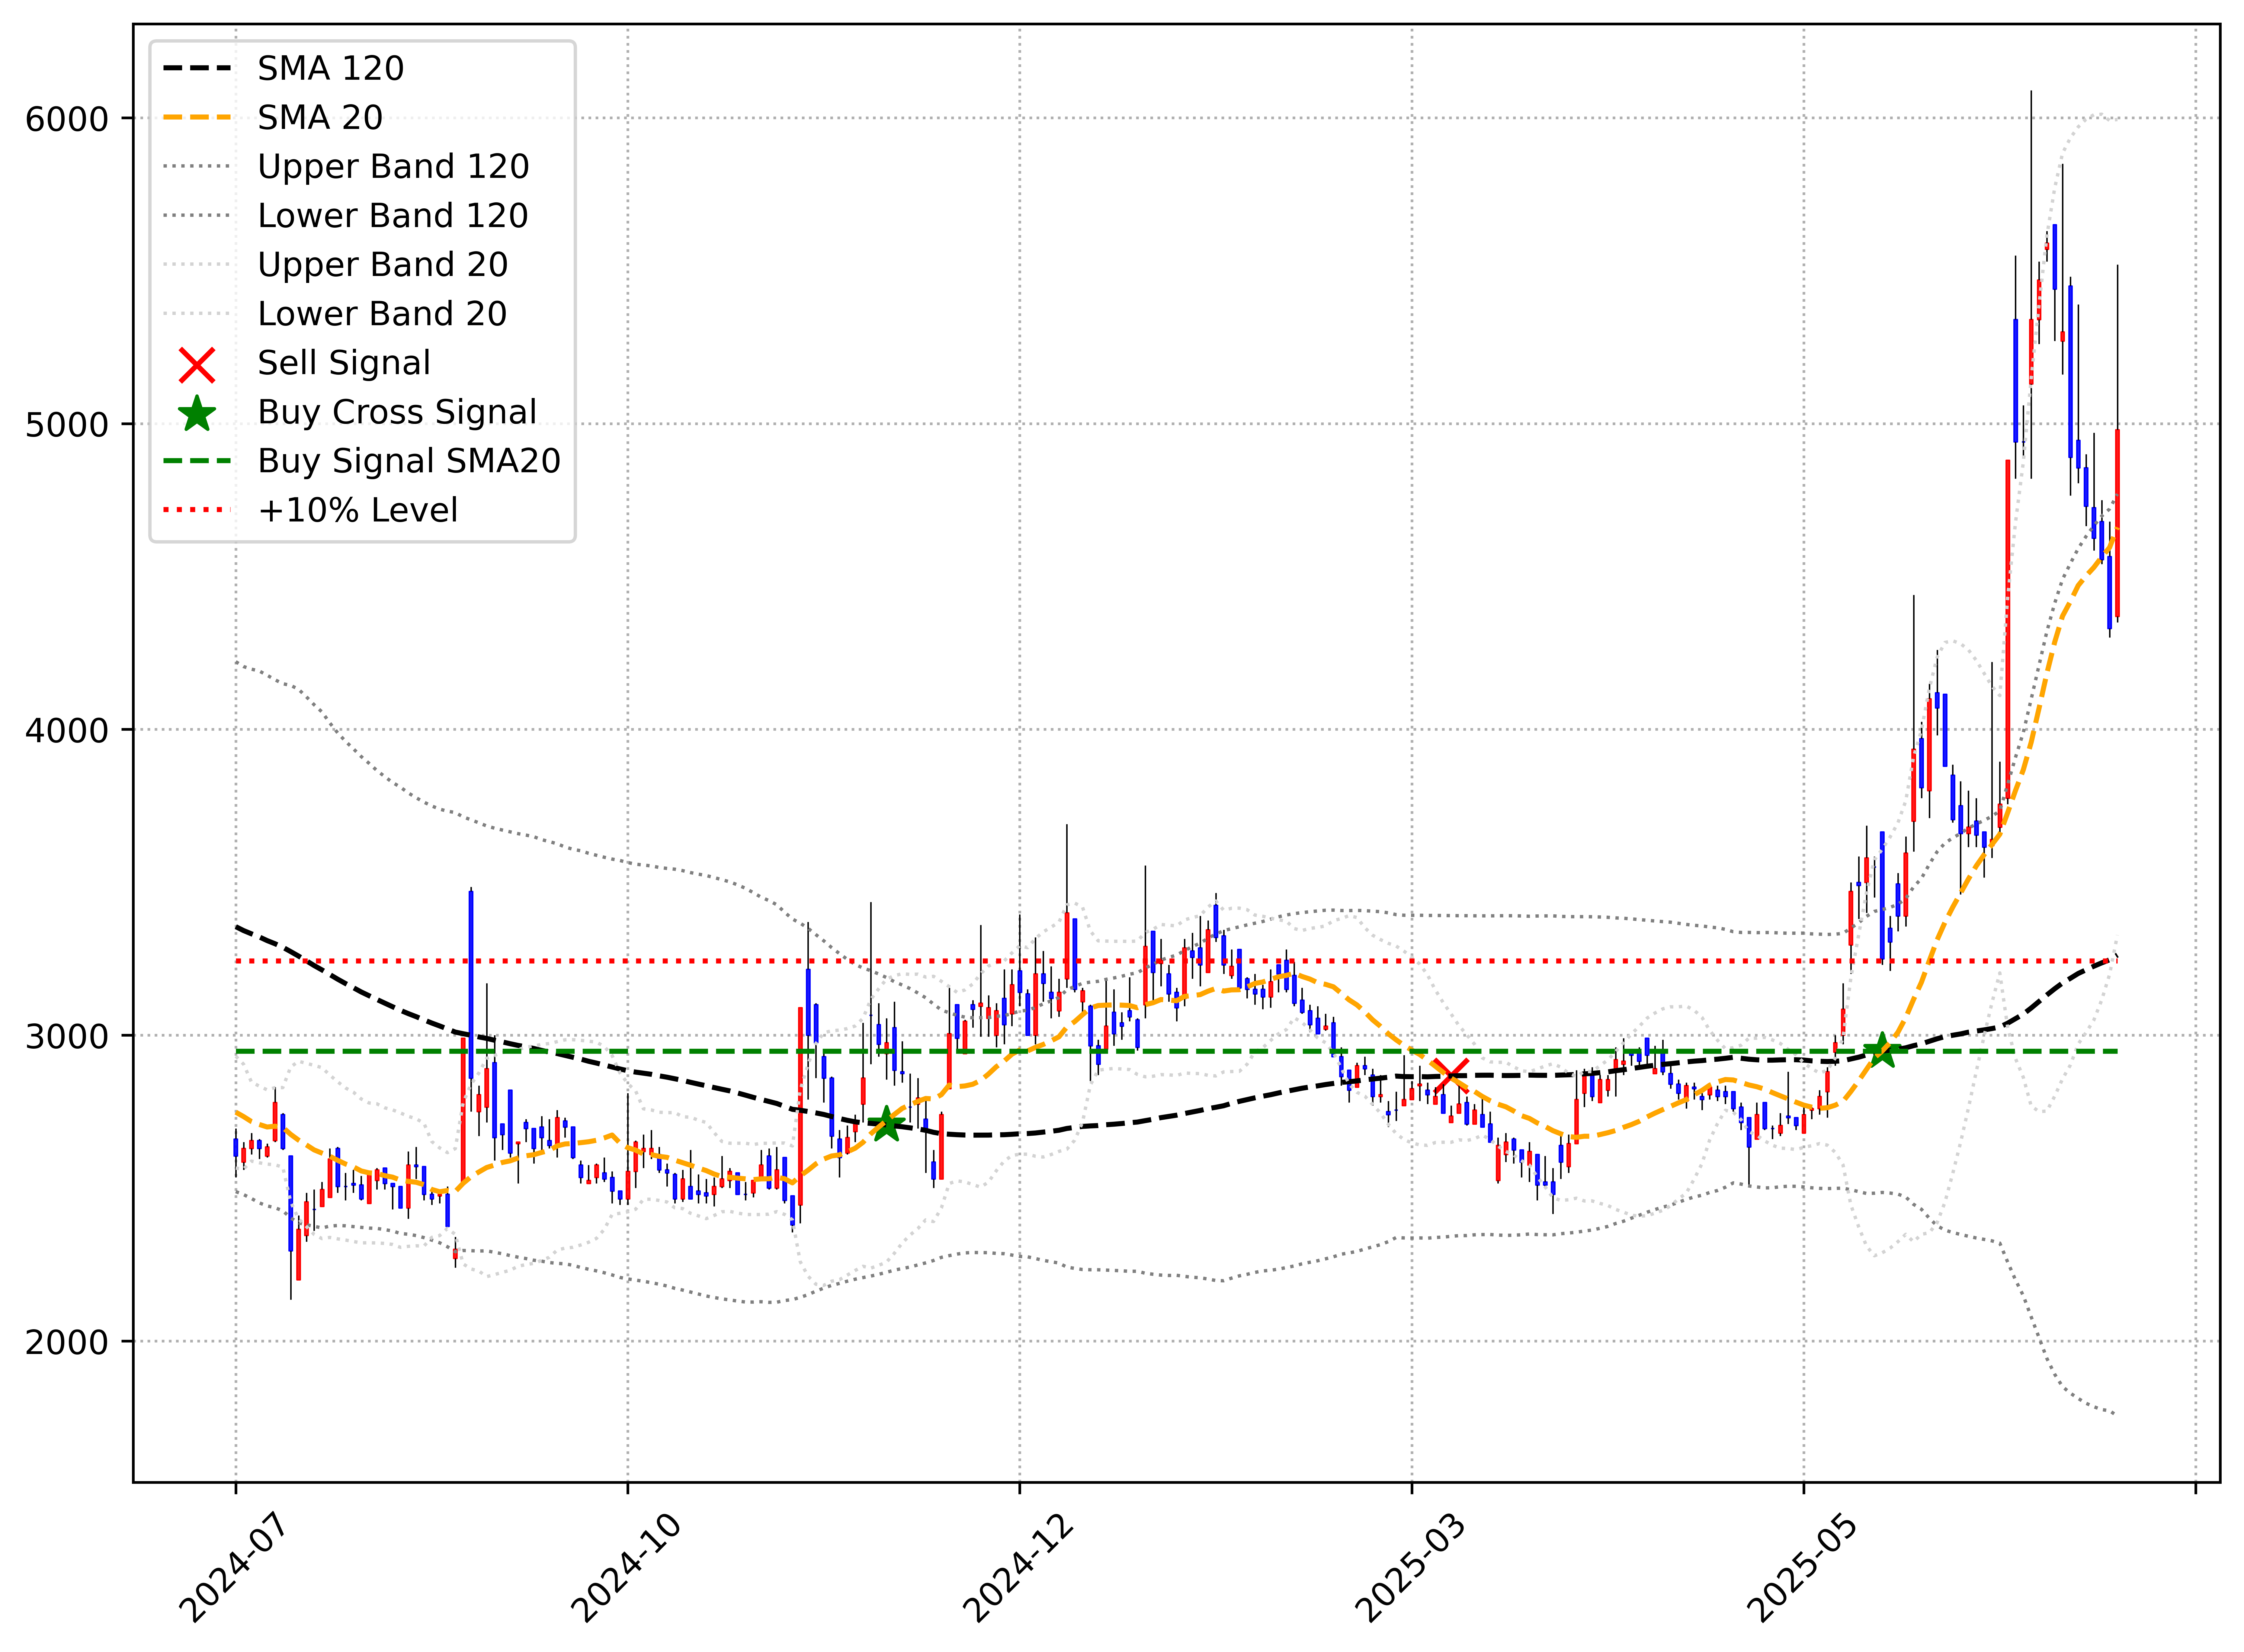Screen dimensions: 2244x1652
Task: Click the red X icon in legend
Action: point(197,365)
